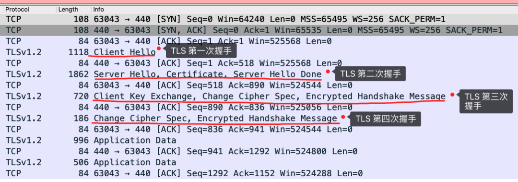Image resolution: width=518 pixels, height=182 pixels.
Task: Click red dot beside 186-length Change Cipher Spec
Action: pyautogui.click(x=343, y=117)
